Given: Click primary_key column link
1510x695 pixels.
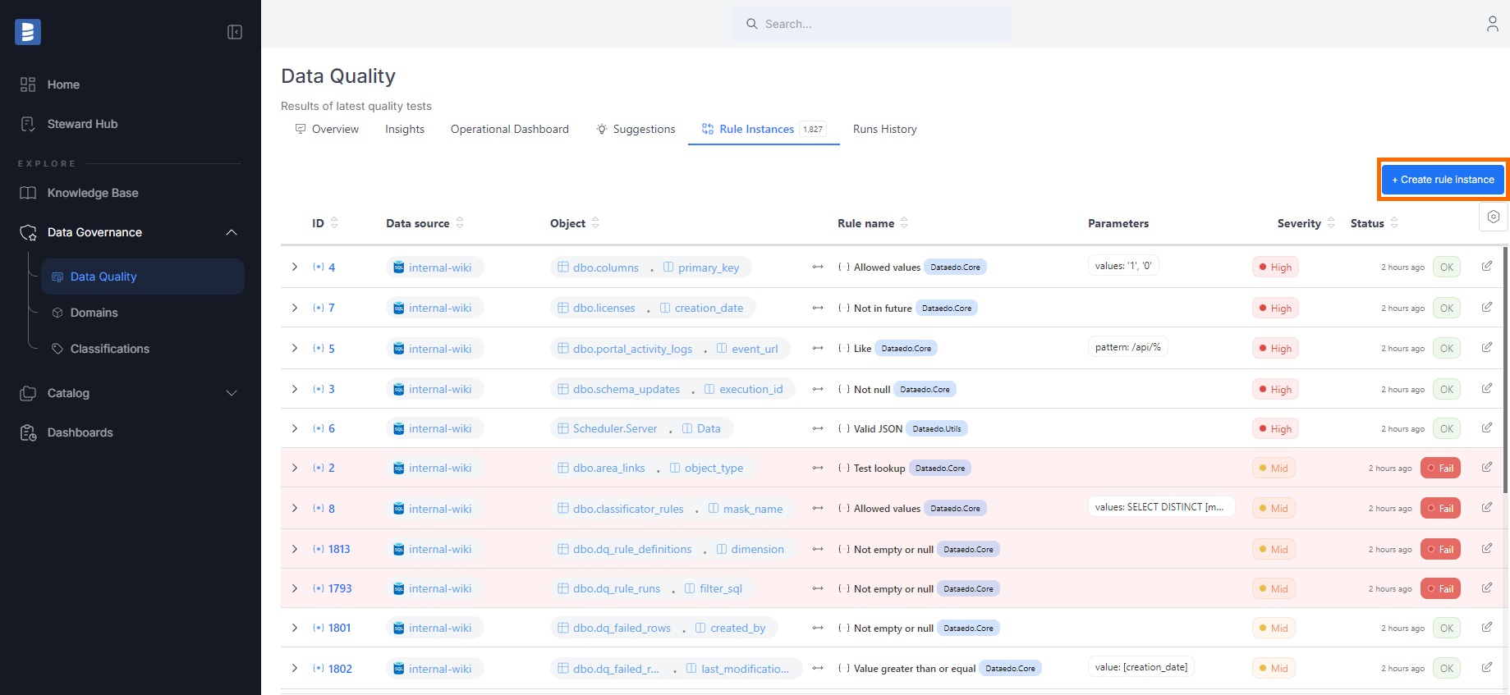Looking at the screenshot, I should point(709,267).
